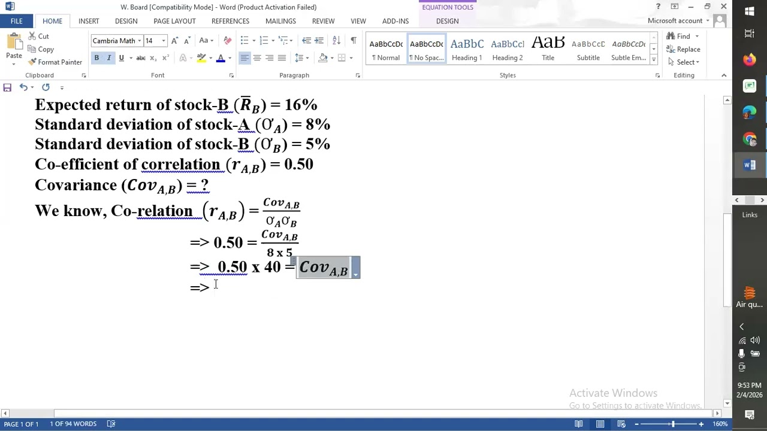767x431 pixels.
Task: Open the font size dropdown
Action: pos(164,41)
